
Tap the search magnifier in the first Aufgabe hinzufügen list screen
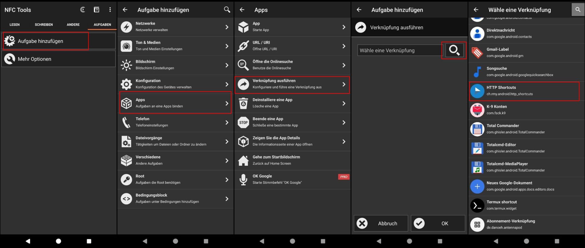[227, 10]
